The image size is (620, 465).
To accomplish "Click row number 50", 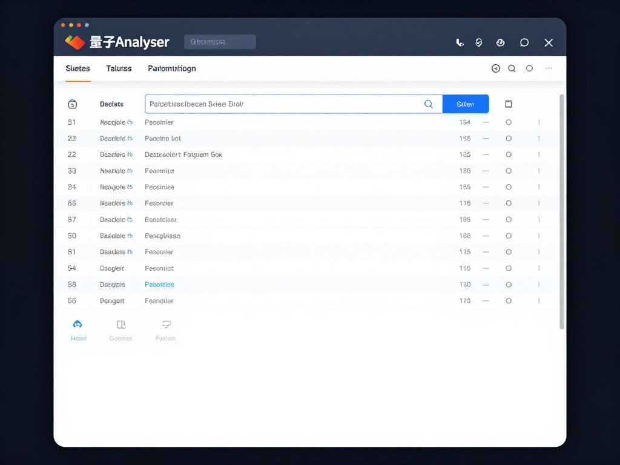I will click(x=71, y=236).
